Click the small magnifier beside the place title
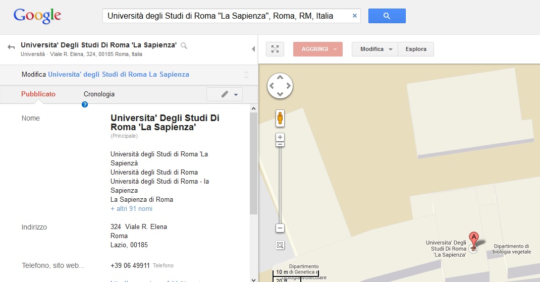540x282 pixels. click(184, 45)
